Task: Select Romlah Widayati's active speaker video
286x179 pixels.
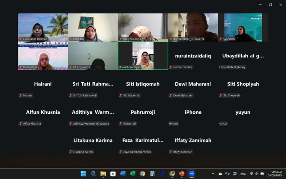Action: click(x=143, y=56)
